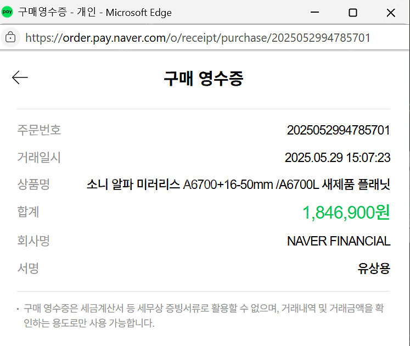
Task: Select order number value 2025052994785701
Action: click(x=338, y=130)
